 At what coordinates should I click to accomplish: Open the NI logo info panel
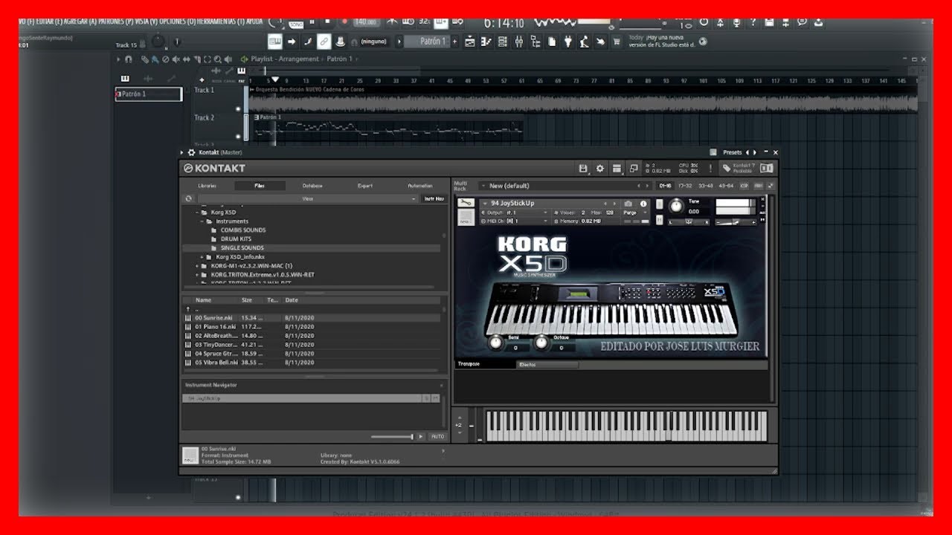tap(767, 169)
